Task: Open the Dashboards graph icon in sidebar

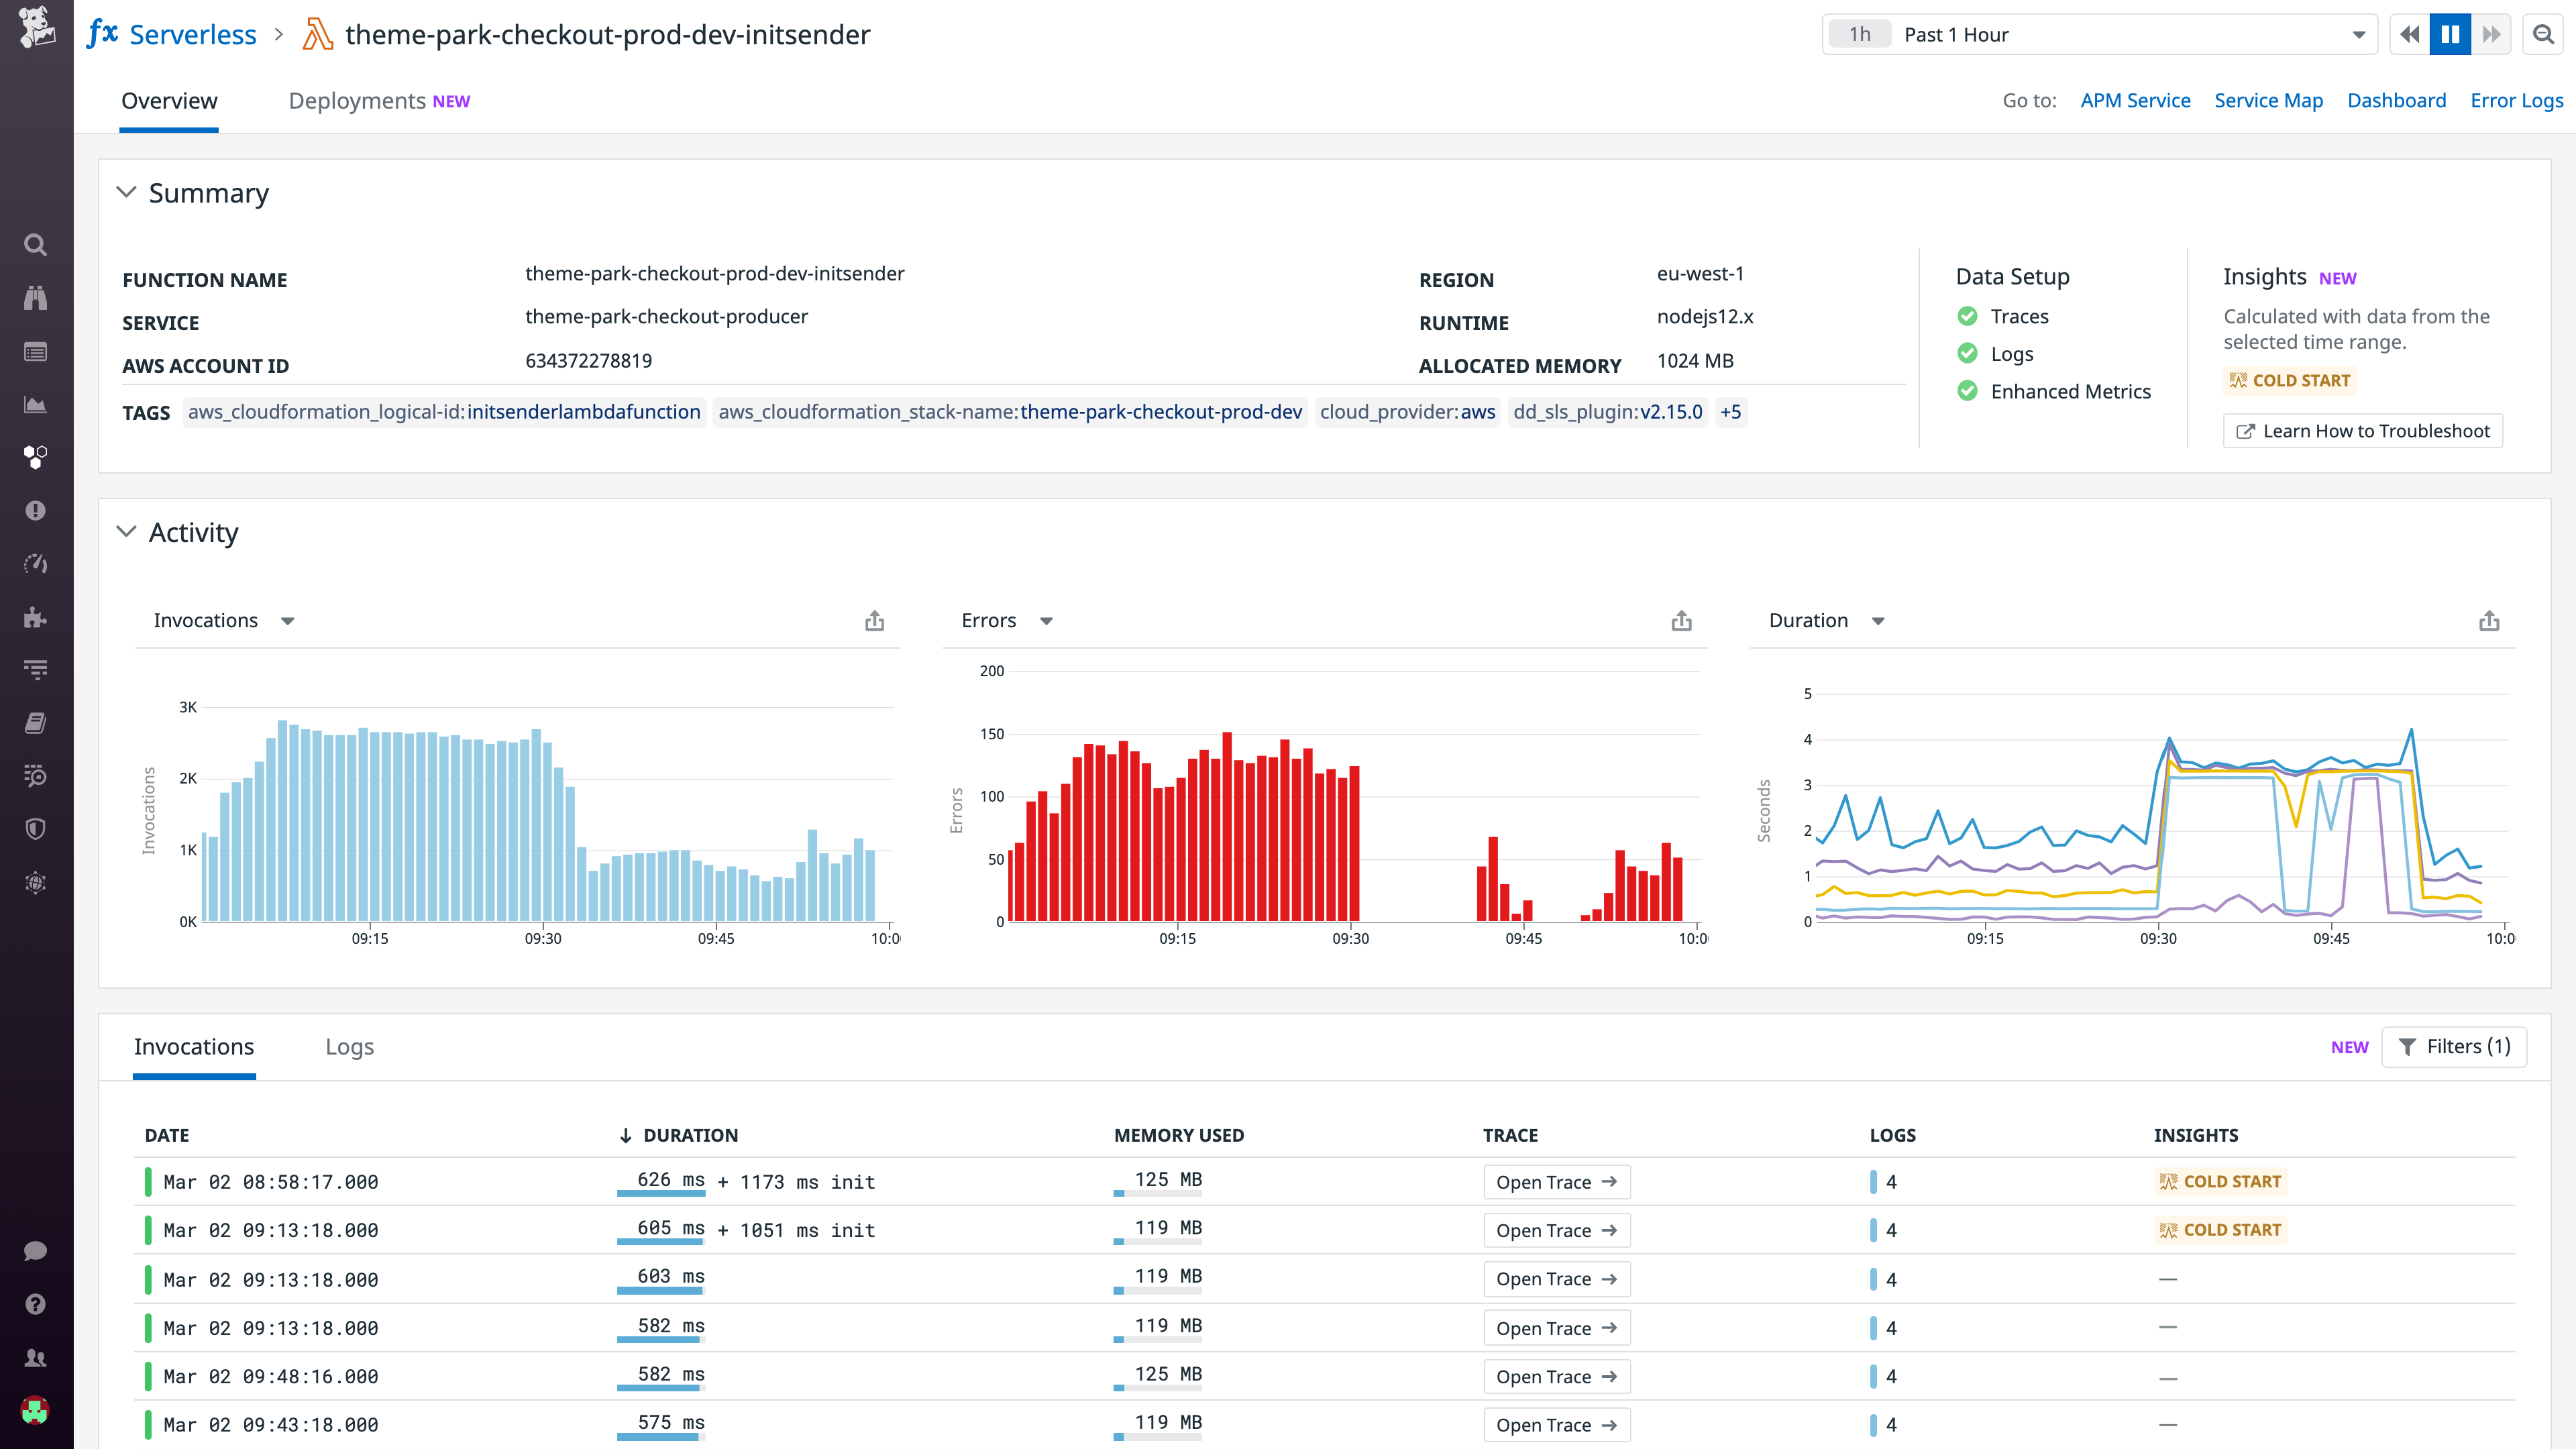Action: point(35,404)
